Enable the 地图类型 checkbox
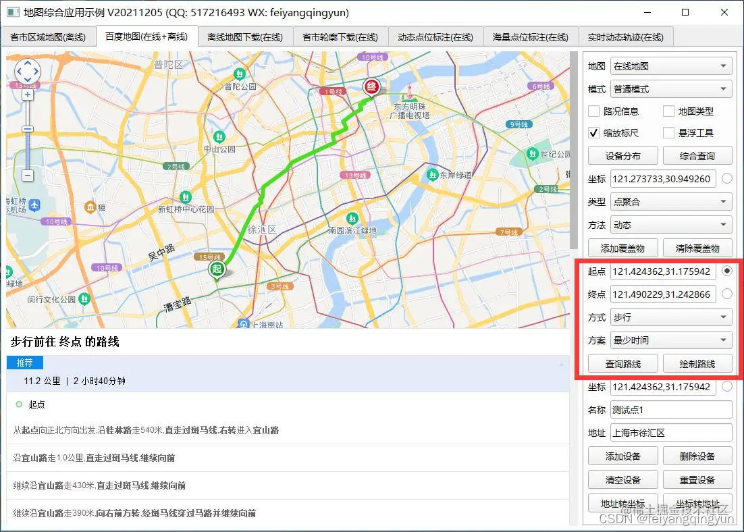Viewport: 744px width, 532px height. point(668,111)
